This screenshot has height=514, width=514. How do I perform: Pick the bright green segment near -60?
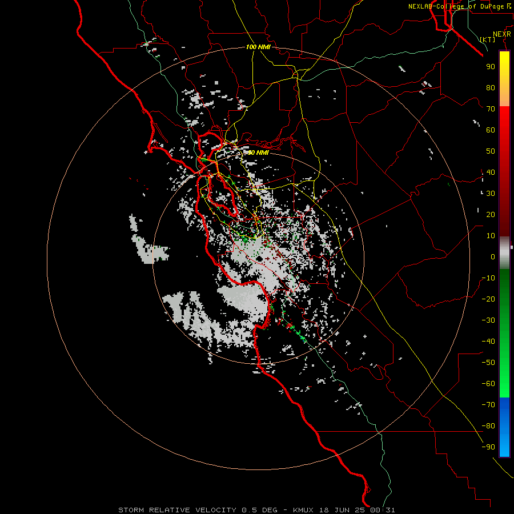click(504, 382)
